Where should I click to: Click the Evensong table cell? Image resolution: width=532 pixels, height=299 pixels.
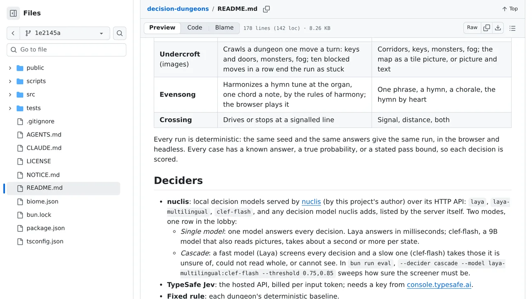186,95
